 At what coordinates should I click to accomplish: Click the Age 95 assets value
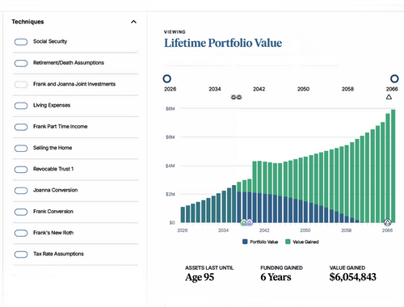[x=200, y=277]
